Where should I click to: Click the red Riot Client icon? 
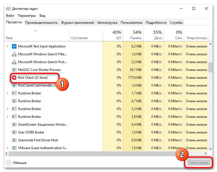pyautogui.click(x=14, y=78)
